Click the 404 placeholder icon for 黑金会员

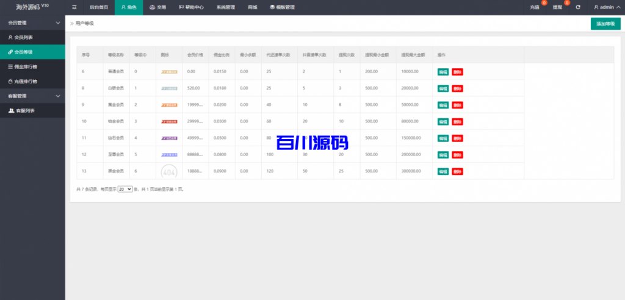169,172
